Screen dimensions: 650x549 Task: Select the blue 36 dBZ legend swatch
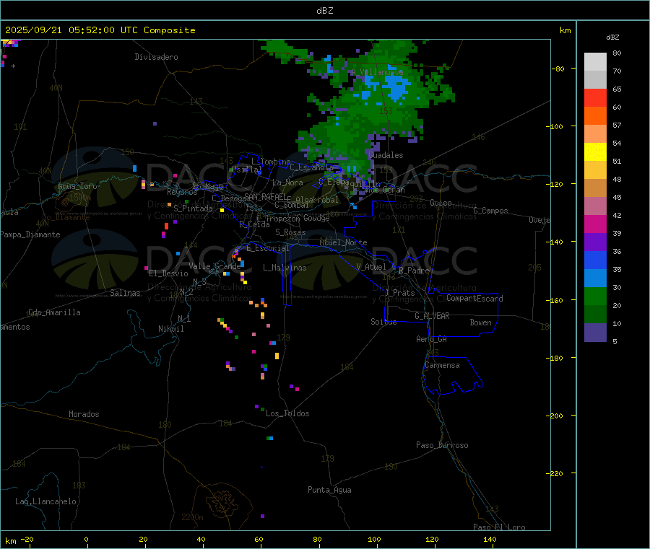(595, 260)
